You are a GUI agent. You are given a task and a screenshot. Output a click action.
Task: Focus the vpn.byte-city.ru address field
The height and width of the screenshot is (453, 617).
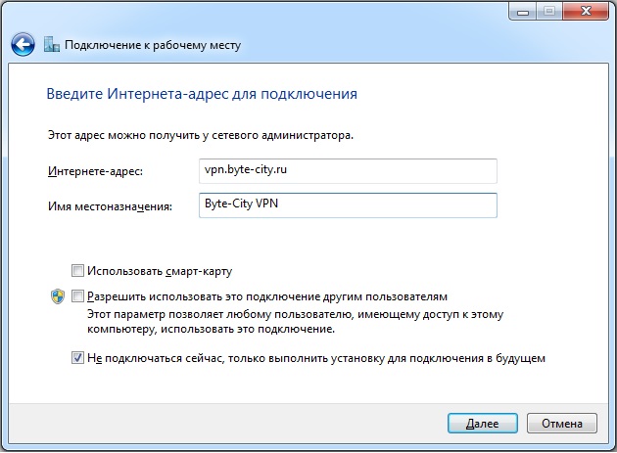pos(348,170)
